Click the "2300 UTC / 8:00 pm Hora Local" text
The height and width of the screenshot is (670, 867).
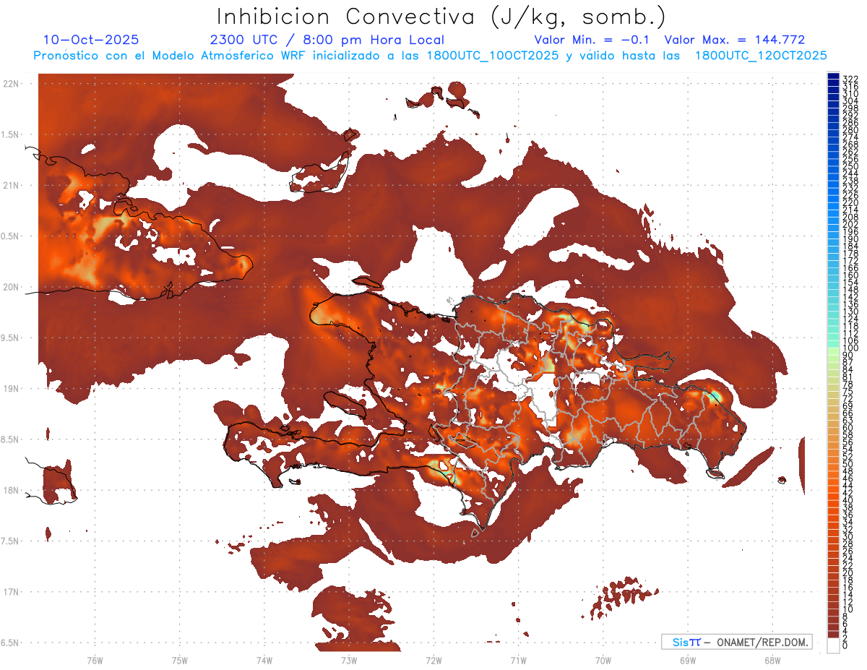click(x=327, y=40)
